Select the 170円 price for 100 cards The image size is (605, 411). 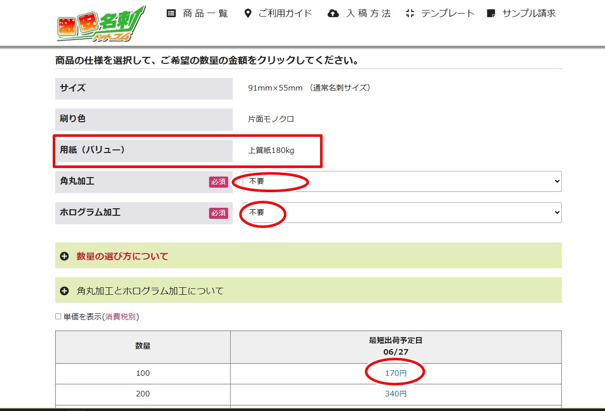pos(395,373)
